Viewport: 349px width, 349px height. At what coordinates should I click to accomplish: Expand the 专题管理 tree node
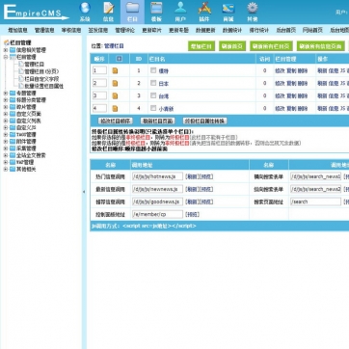(6, 93)
